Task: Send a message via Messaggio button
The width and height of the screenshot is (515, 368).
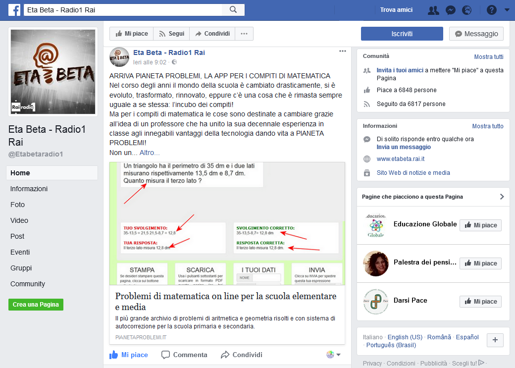Action: (476, 34)
